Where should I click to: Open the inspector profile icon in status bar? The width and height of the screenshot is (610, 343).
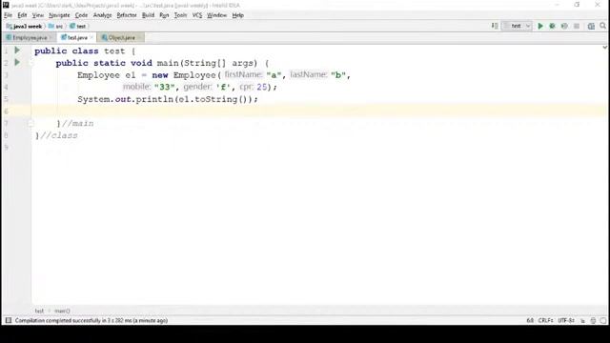(593, 320)
